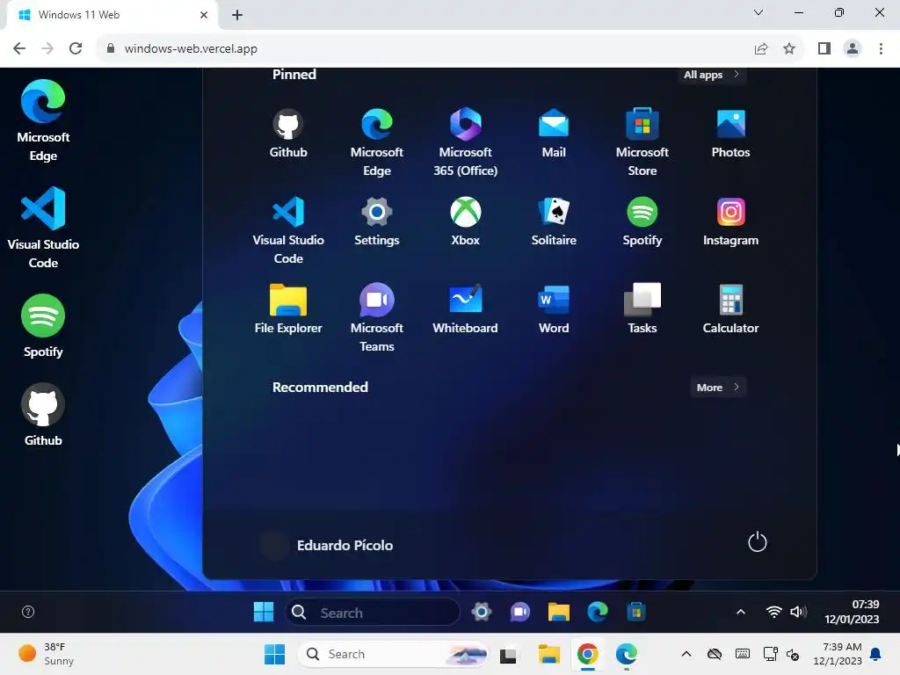900x675 pixels.
Task: Open File Explorer on the web taskbar
Action: tap(558, 612)
